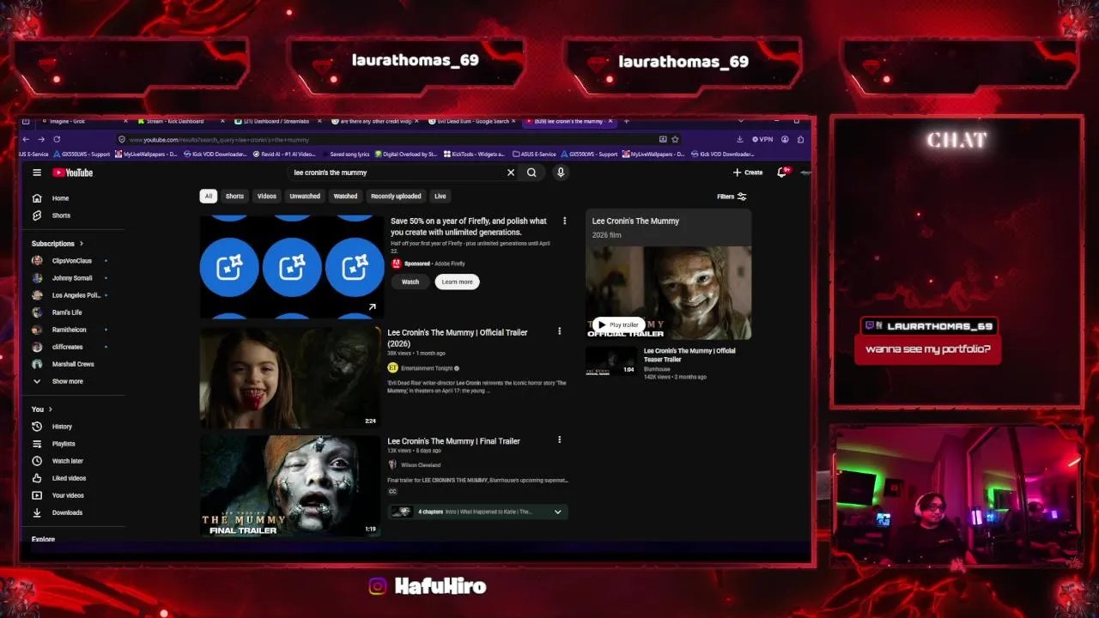Click Learn more on the Firefly ad
Viewport: 1099px width, 618px height.
click(457, 282)
